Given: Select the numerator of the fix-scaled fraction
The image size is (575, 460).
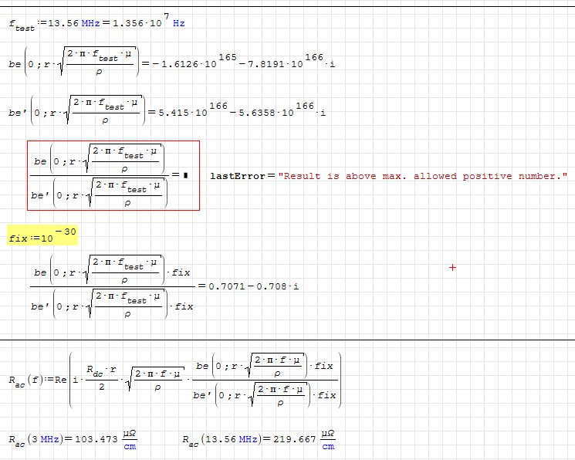Looking at the screenshot, I should (x=112, y=272).
